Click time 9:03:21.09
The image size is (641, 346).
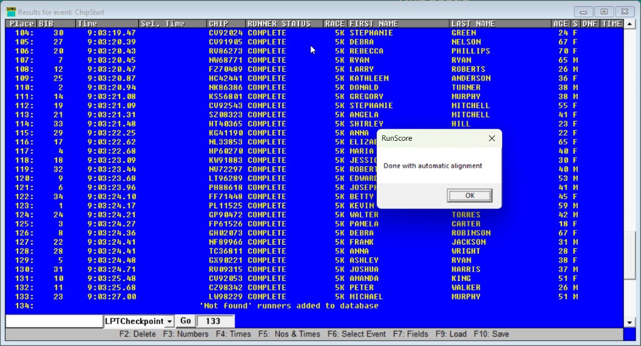(x=111, y=106)
